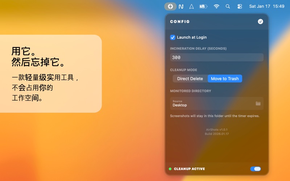
Task: Click the text 一款轻量级实用工具，
Action: 46,77
